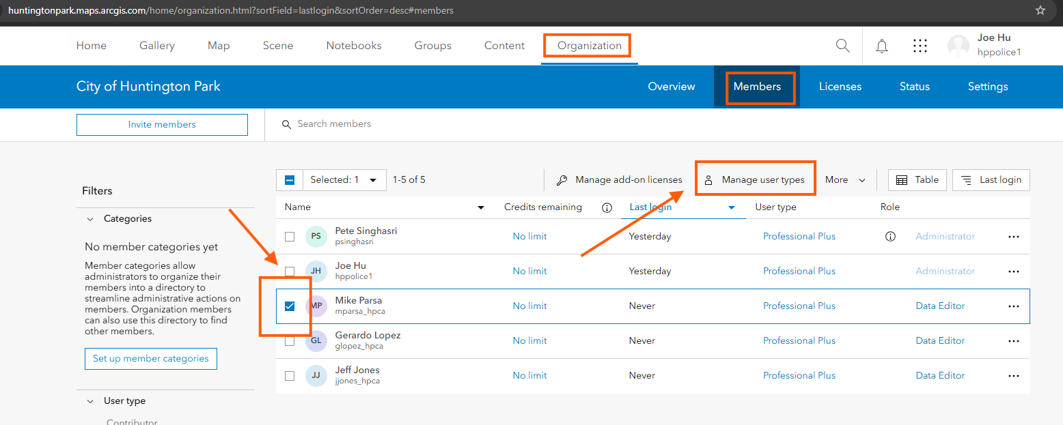Uncheck the Mike Parsa checkbox

(x=290, y=306)
